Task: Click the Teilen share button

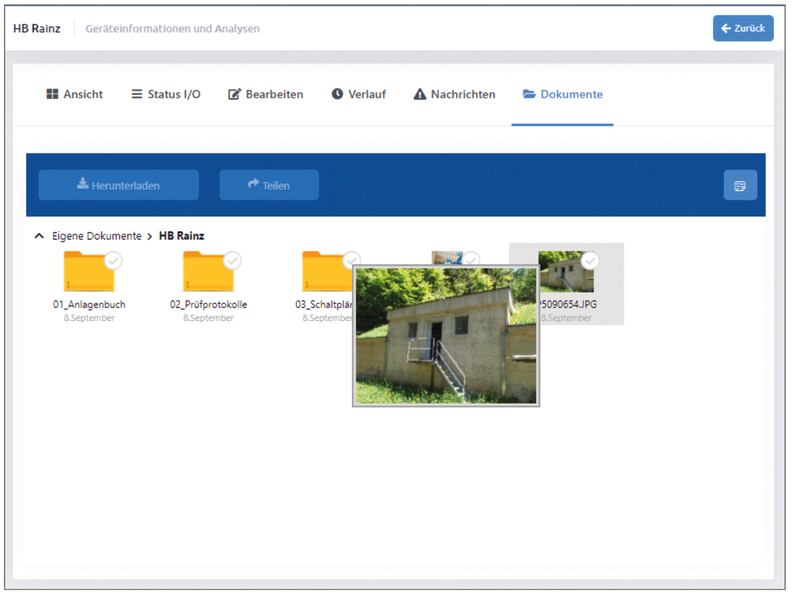Action: pyautogui.click(x=269, y=185)
